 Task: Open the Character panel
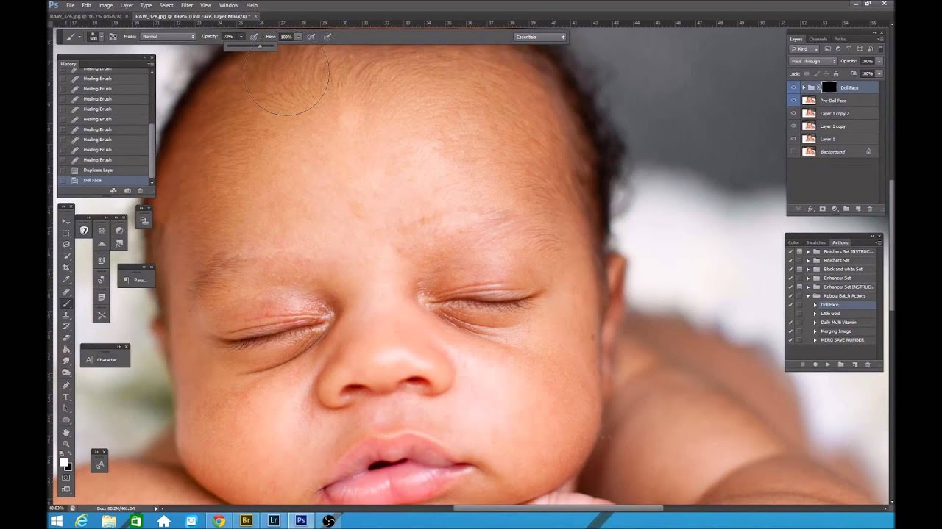coord(105,359)
